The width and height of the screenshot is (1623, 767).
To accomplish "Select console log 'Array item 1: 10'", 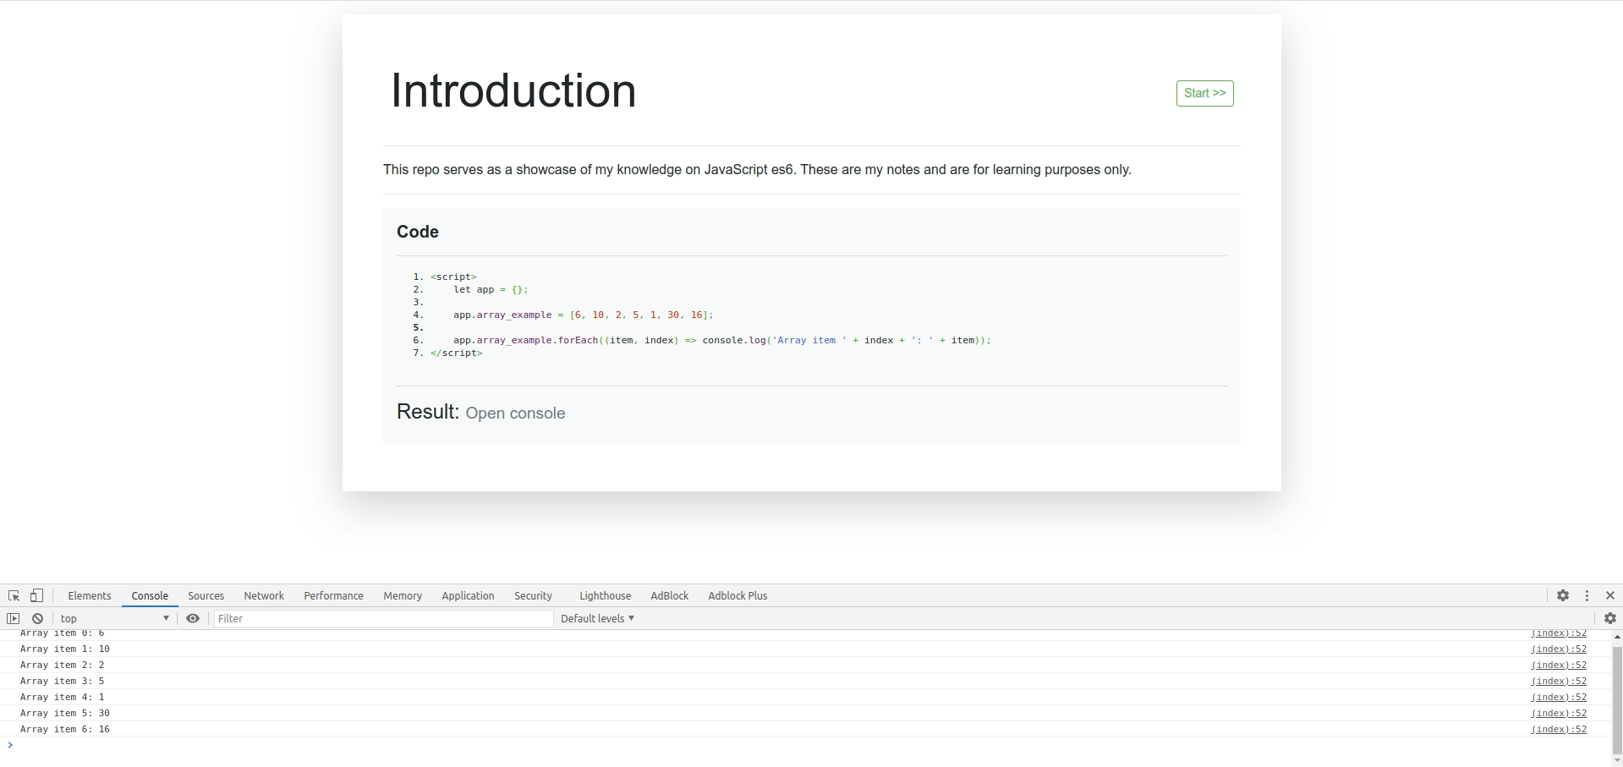I will click(x=65, y=649).
